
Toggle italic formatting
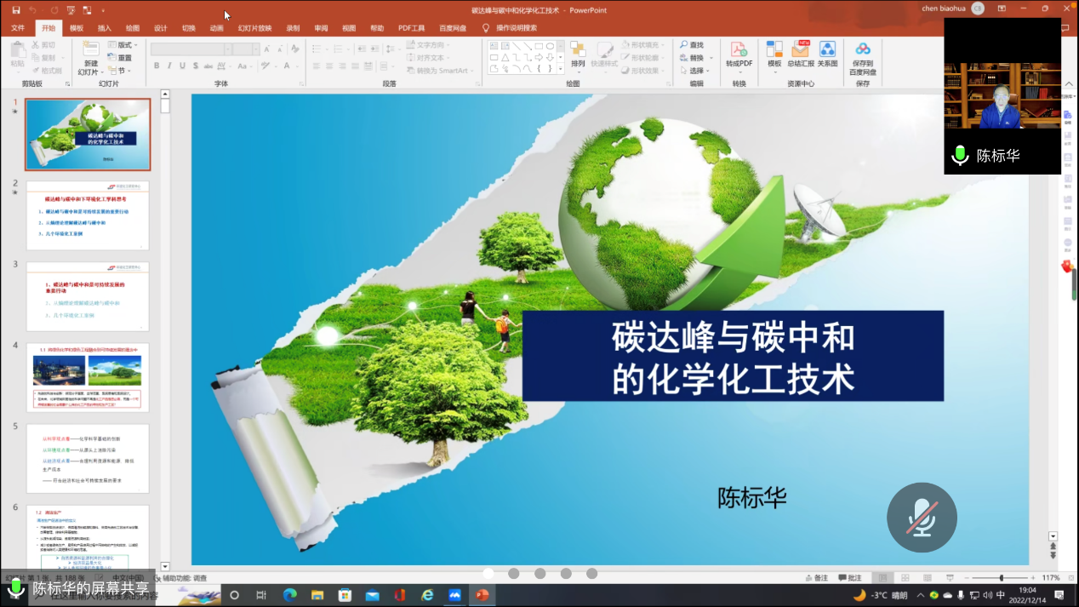tap(169, 66)
